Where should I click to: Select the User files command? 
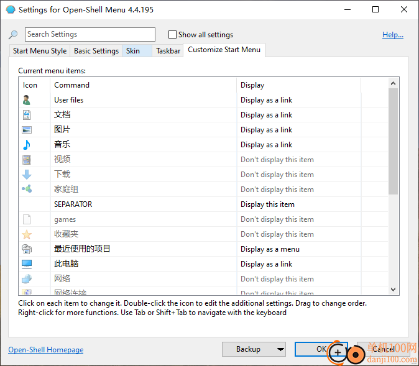(x=68, y=100)
